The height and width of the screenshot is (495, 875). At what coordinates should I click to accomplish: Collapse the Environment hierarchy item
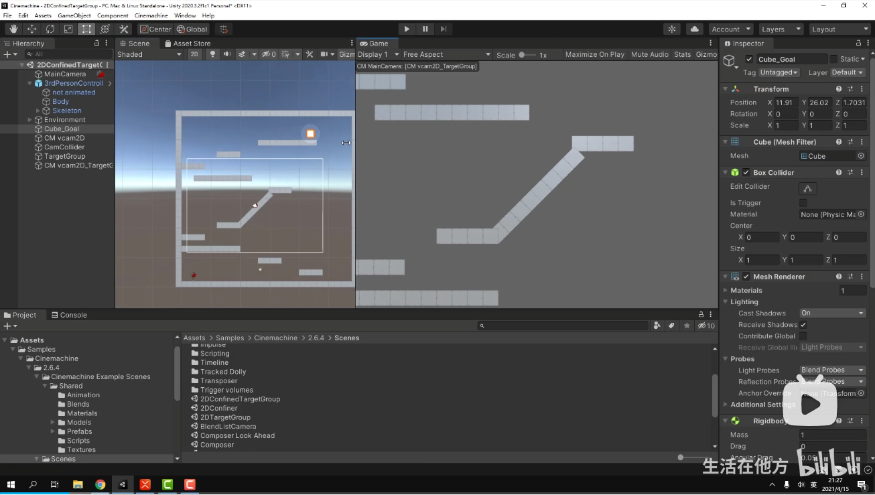pyautogui.click(x=29, y=120)
